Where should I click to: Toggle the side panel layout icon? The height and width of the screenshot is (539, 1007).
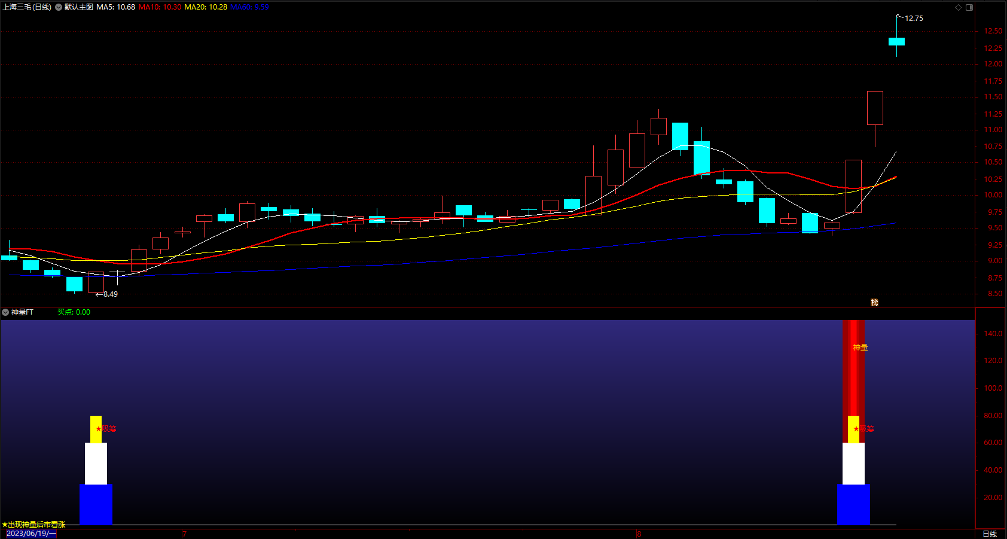click(969, 7)
